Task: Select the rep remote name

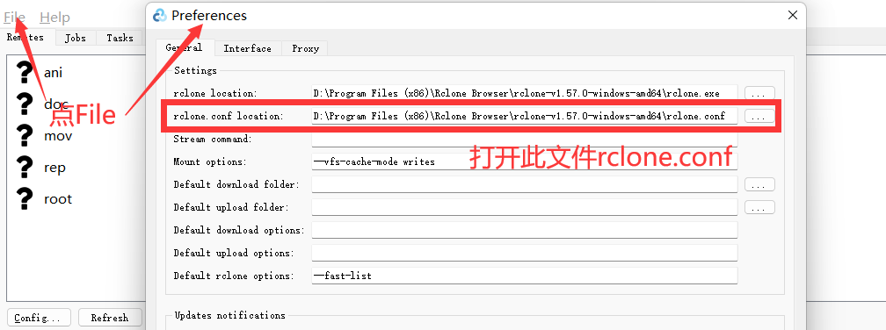Action: (54, 168)
